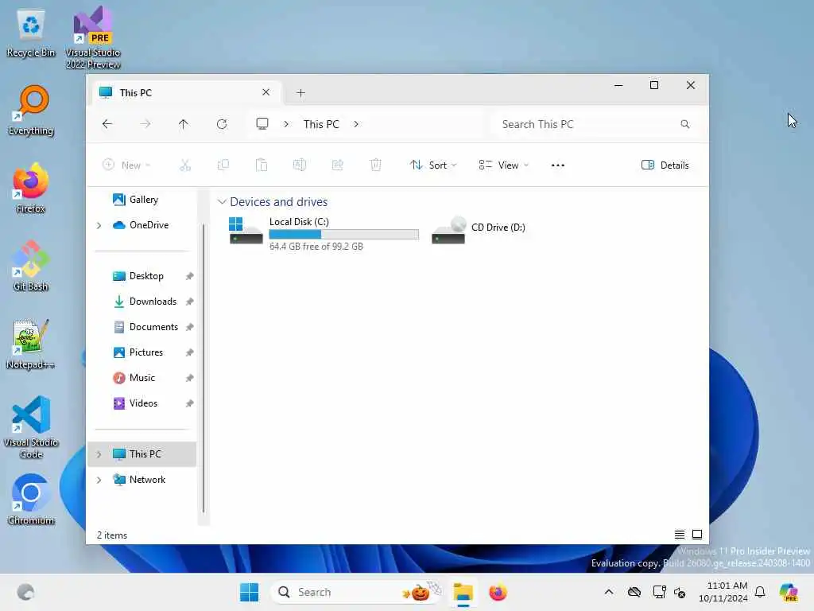Open the View dropdown menu
This screenshot has width=814, height=611.
pos(503,165)
